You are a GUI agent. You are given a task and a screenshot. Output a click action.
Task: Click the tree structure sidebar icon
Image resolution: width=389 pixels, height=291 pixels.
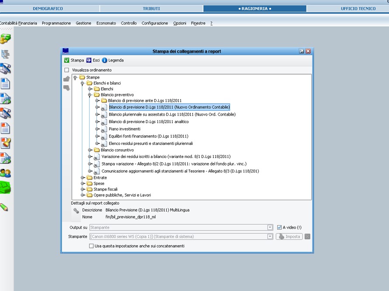(5, 54)
